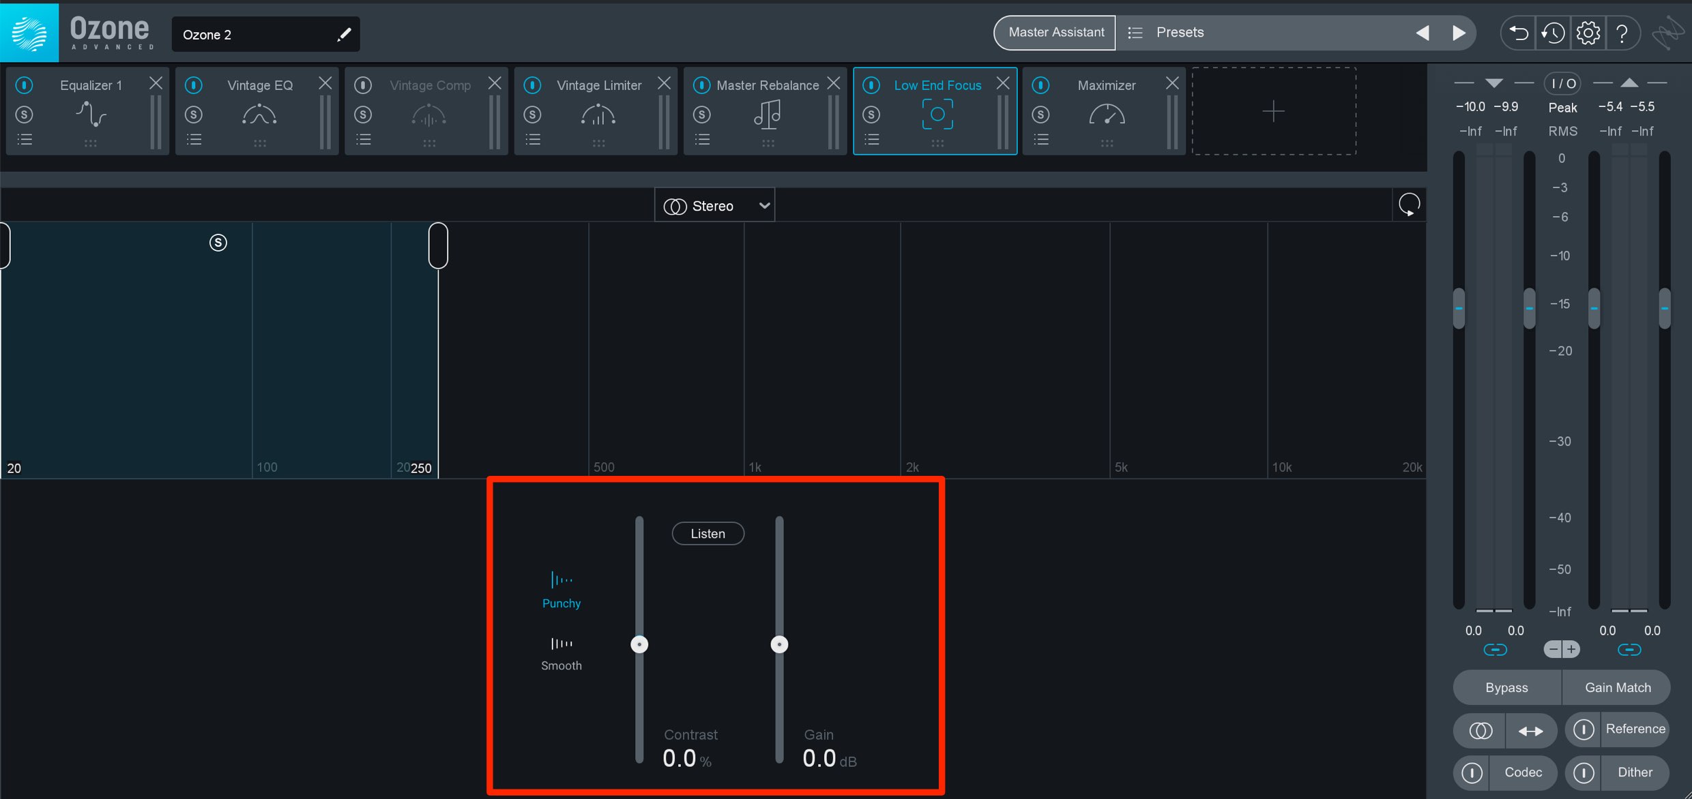Solo the Equalizer 1 module

point(25,115)
